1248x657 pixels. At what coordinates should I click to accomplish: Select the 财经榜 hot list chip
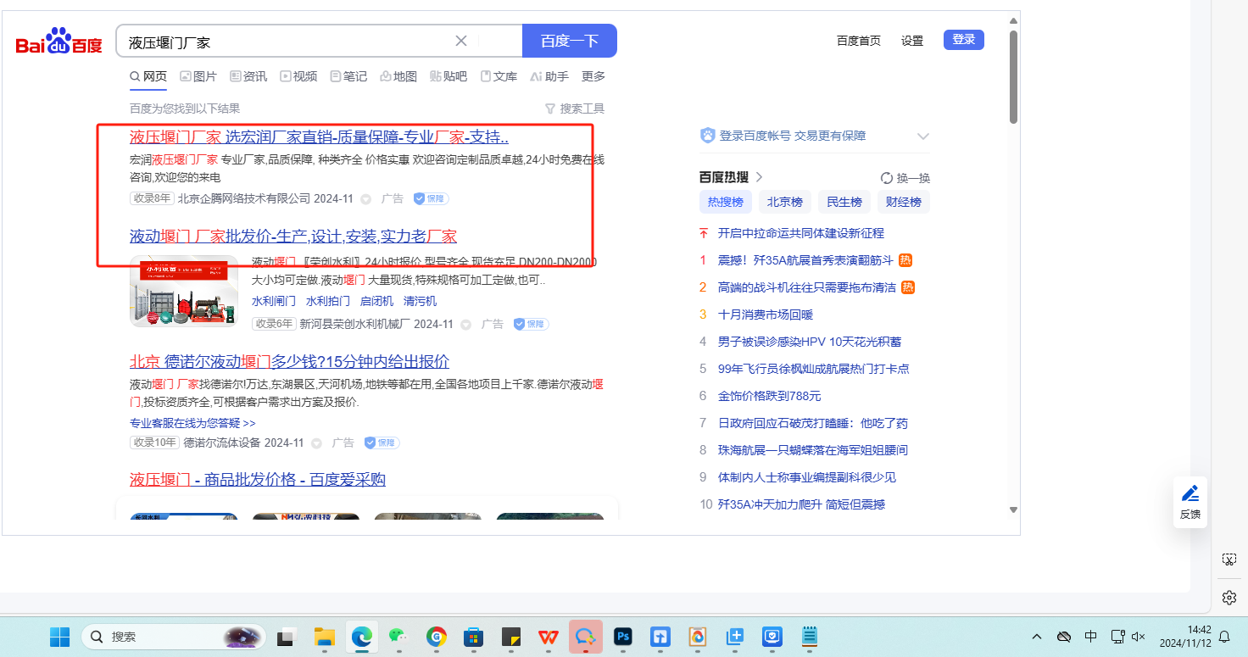(x=904, y=202)
